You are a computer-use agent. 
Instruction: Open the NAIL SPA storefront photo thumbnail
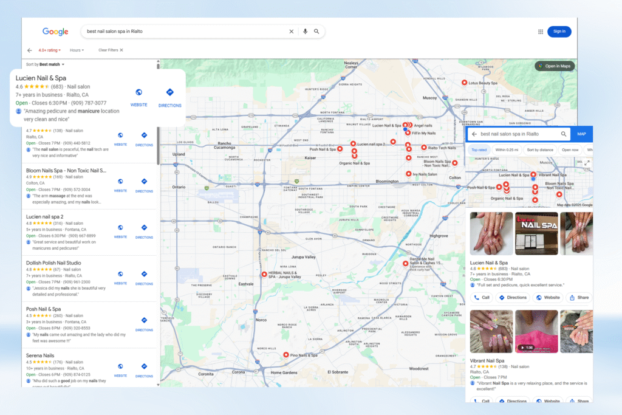pyautogui.click(x=536, y=233)
